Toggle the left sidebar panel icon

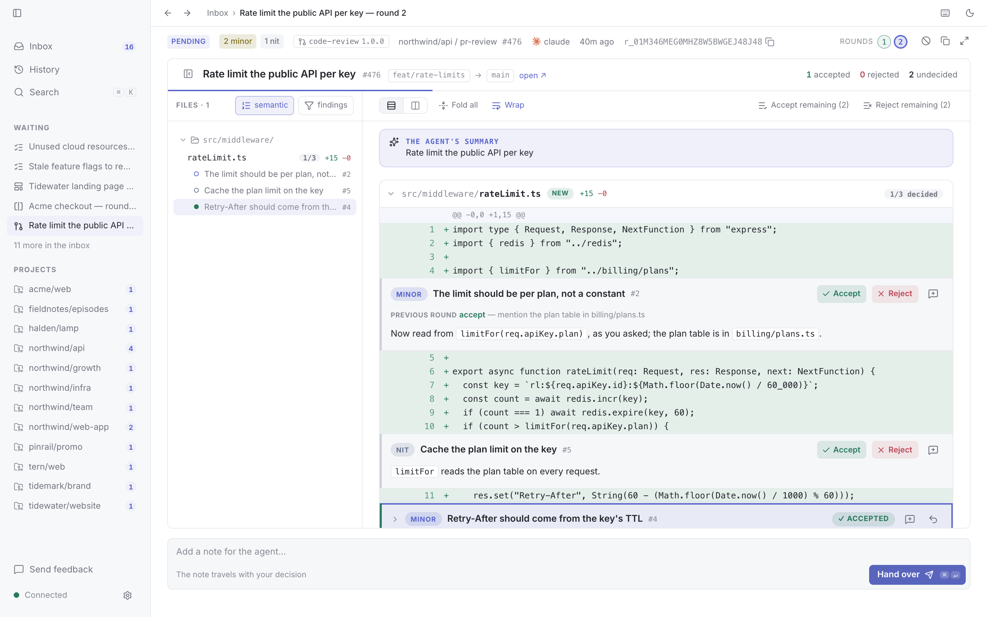17,13
